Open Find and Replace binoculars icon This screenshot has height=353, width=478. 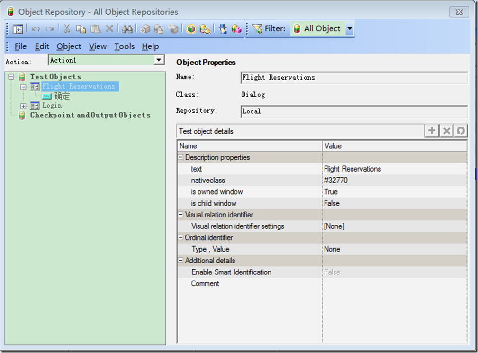click(127, 28)
